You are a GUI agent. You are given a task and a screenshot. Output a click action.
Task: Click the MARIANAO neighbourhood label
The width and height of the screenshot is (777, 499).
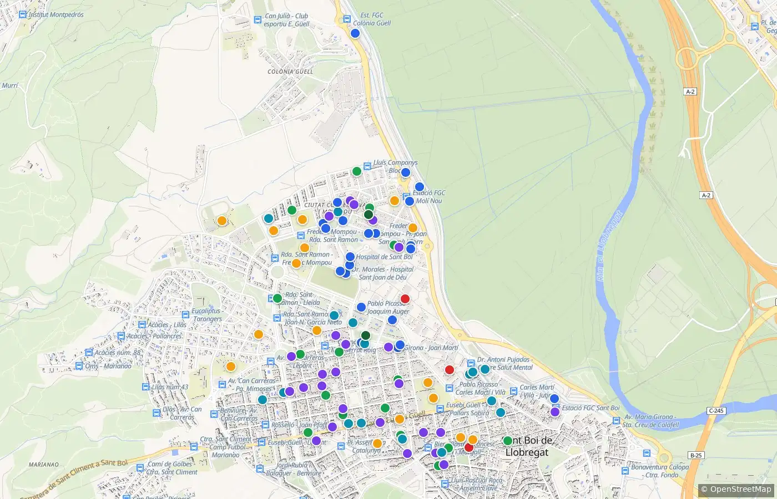[x=43, y=465]
